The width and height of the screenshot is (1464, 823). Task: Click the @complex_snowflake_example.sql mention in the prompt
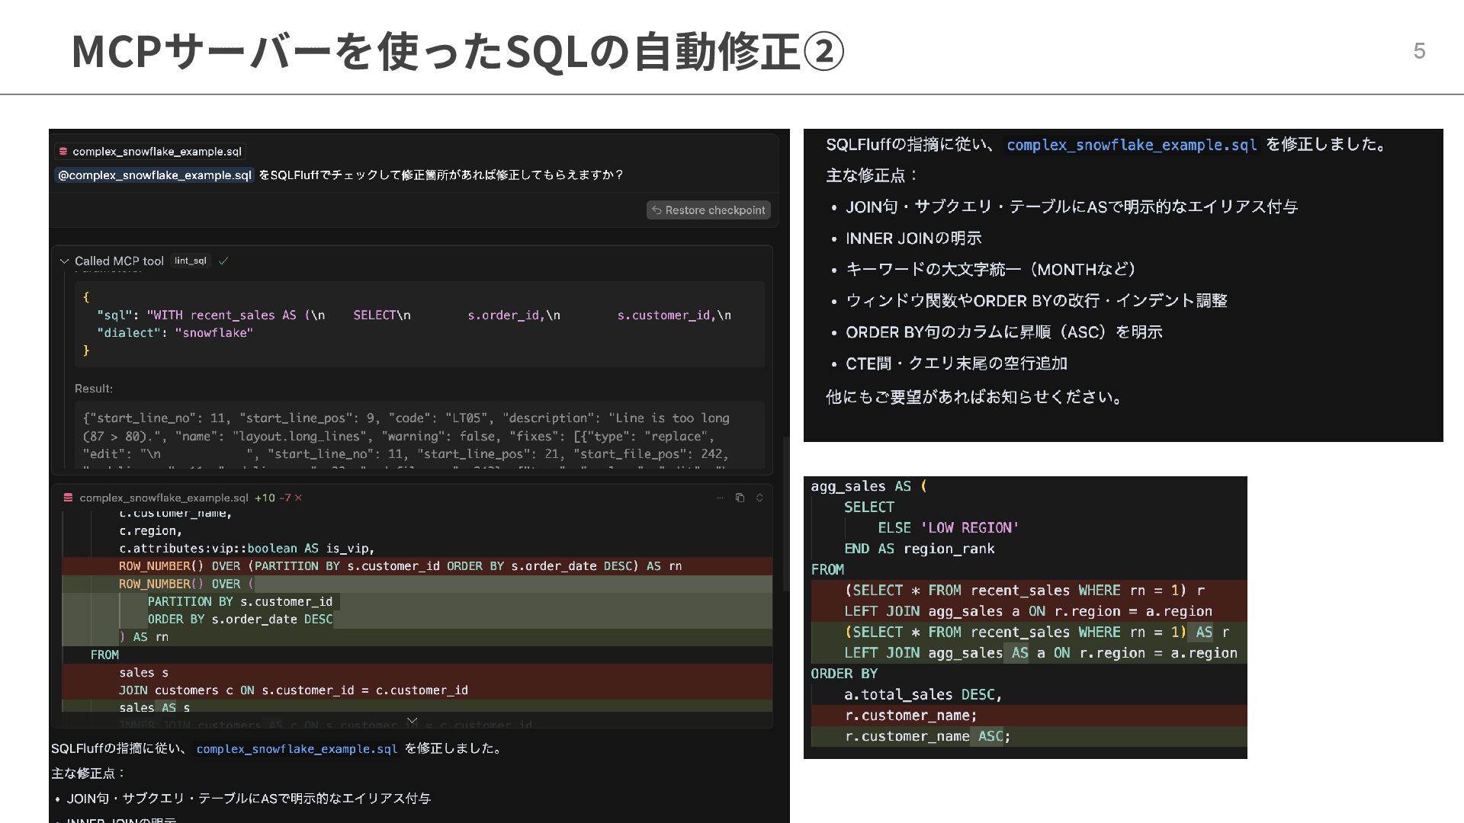(x=155, y=175)
